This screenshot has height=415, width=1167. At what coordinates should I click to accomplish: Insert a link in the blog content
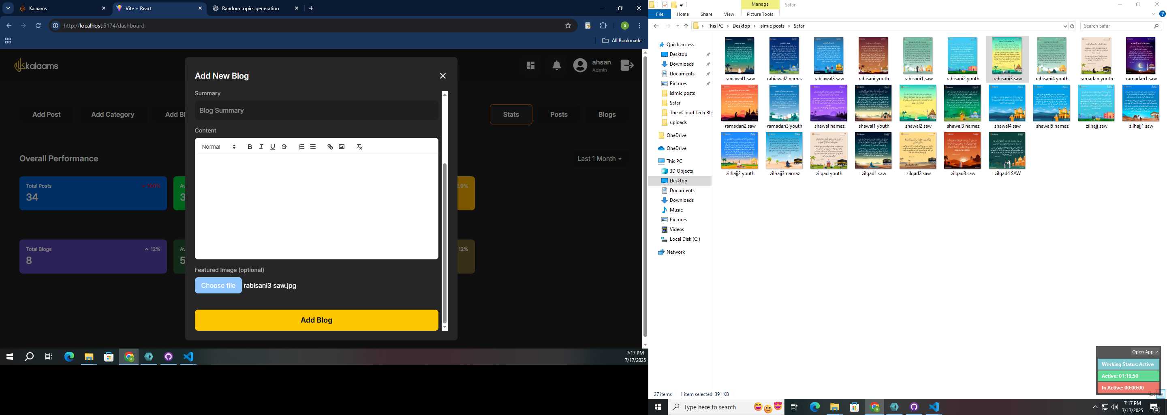pos(330,147)
